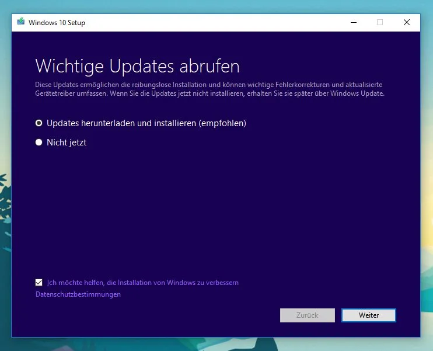Image resolution: width=433 pixels, height=351 pixels.
Task: Open the Datenschutzbestimmungen link
Action: pyautogui.click(x=78, y=294)
